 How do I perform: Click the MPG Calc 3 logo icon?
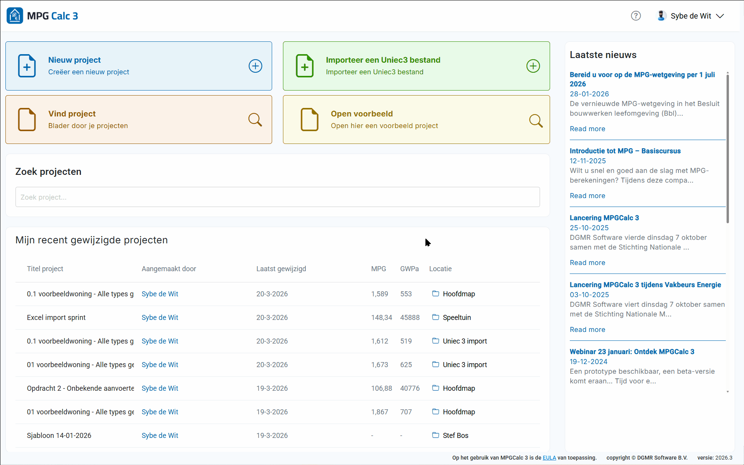15,16
